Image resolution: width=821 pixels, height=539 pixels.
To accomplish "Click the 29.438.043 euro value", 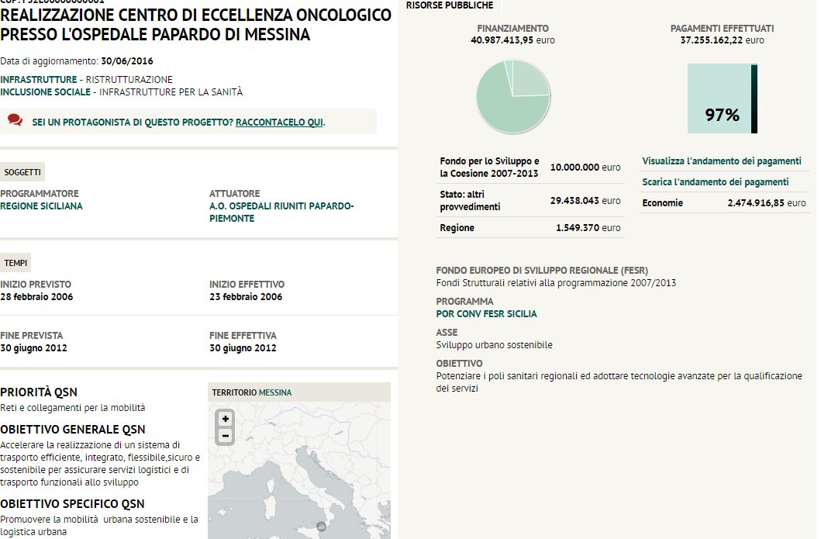I will (585, 201).
